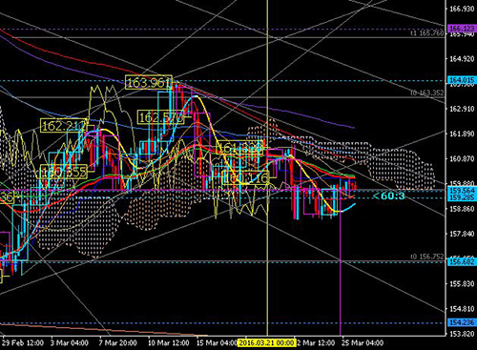Viewport: 477px width, 350px height.
Task: Select the 158.860 price axis value
Action: (462, 209)
